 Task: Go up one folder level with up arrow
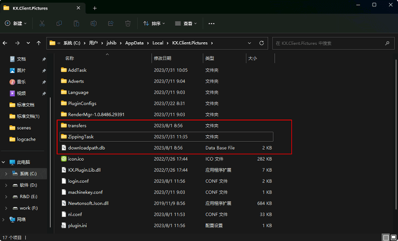point(39,43)
